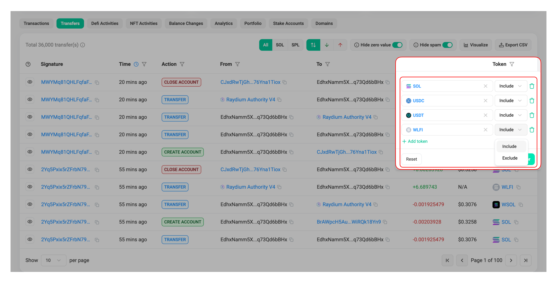
Task: Disable the Hide spam toggle
Action: click(447, 45)
